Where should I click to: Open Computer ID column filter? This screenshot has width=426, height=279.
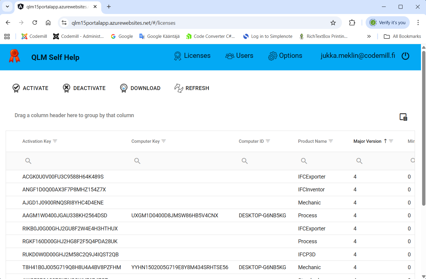268,141
